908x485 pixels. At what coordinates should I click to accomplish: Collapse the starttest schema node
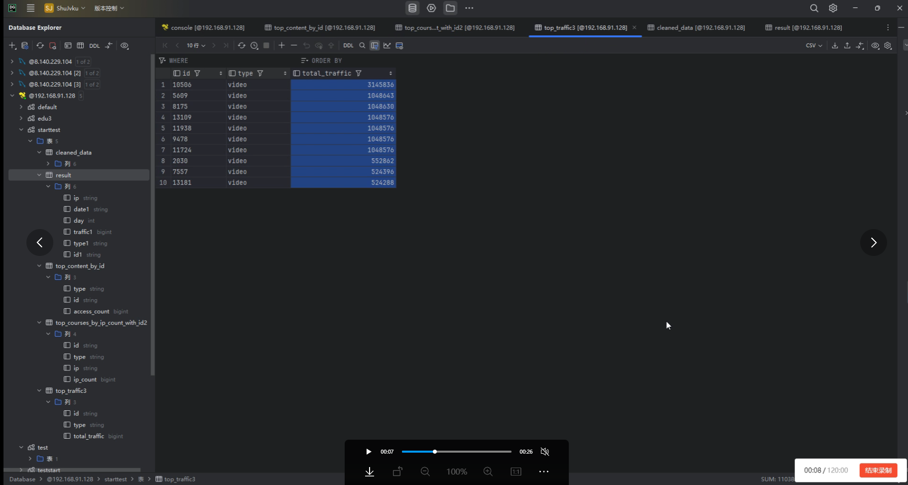coord(21,130)
